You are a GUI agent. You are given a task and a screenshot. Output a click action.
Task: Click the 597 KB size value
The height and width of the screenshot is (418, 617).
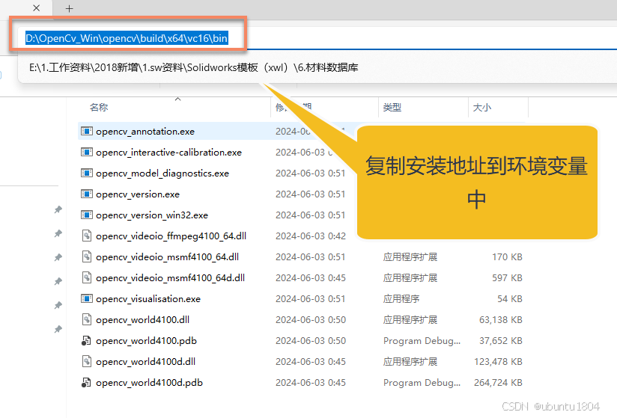pos(507,277)
